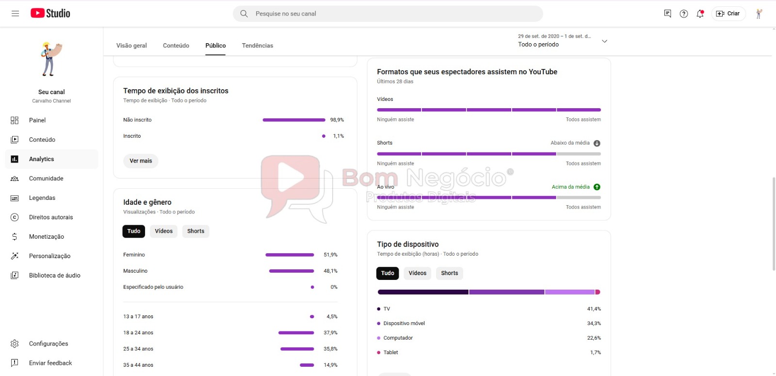
Task: Expand the Todo o período date range dropdown
Action: click(563, 41)
